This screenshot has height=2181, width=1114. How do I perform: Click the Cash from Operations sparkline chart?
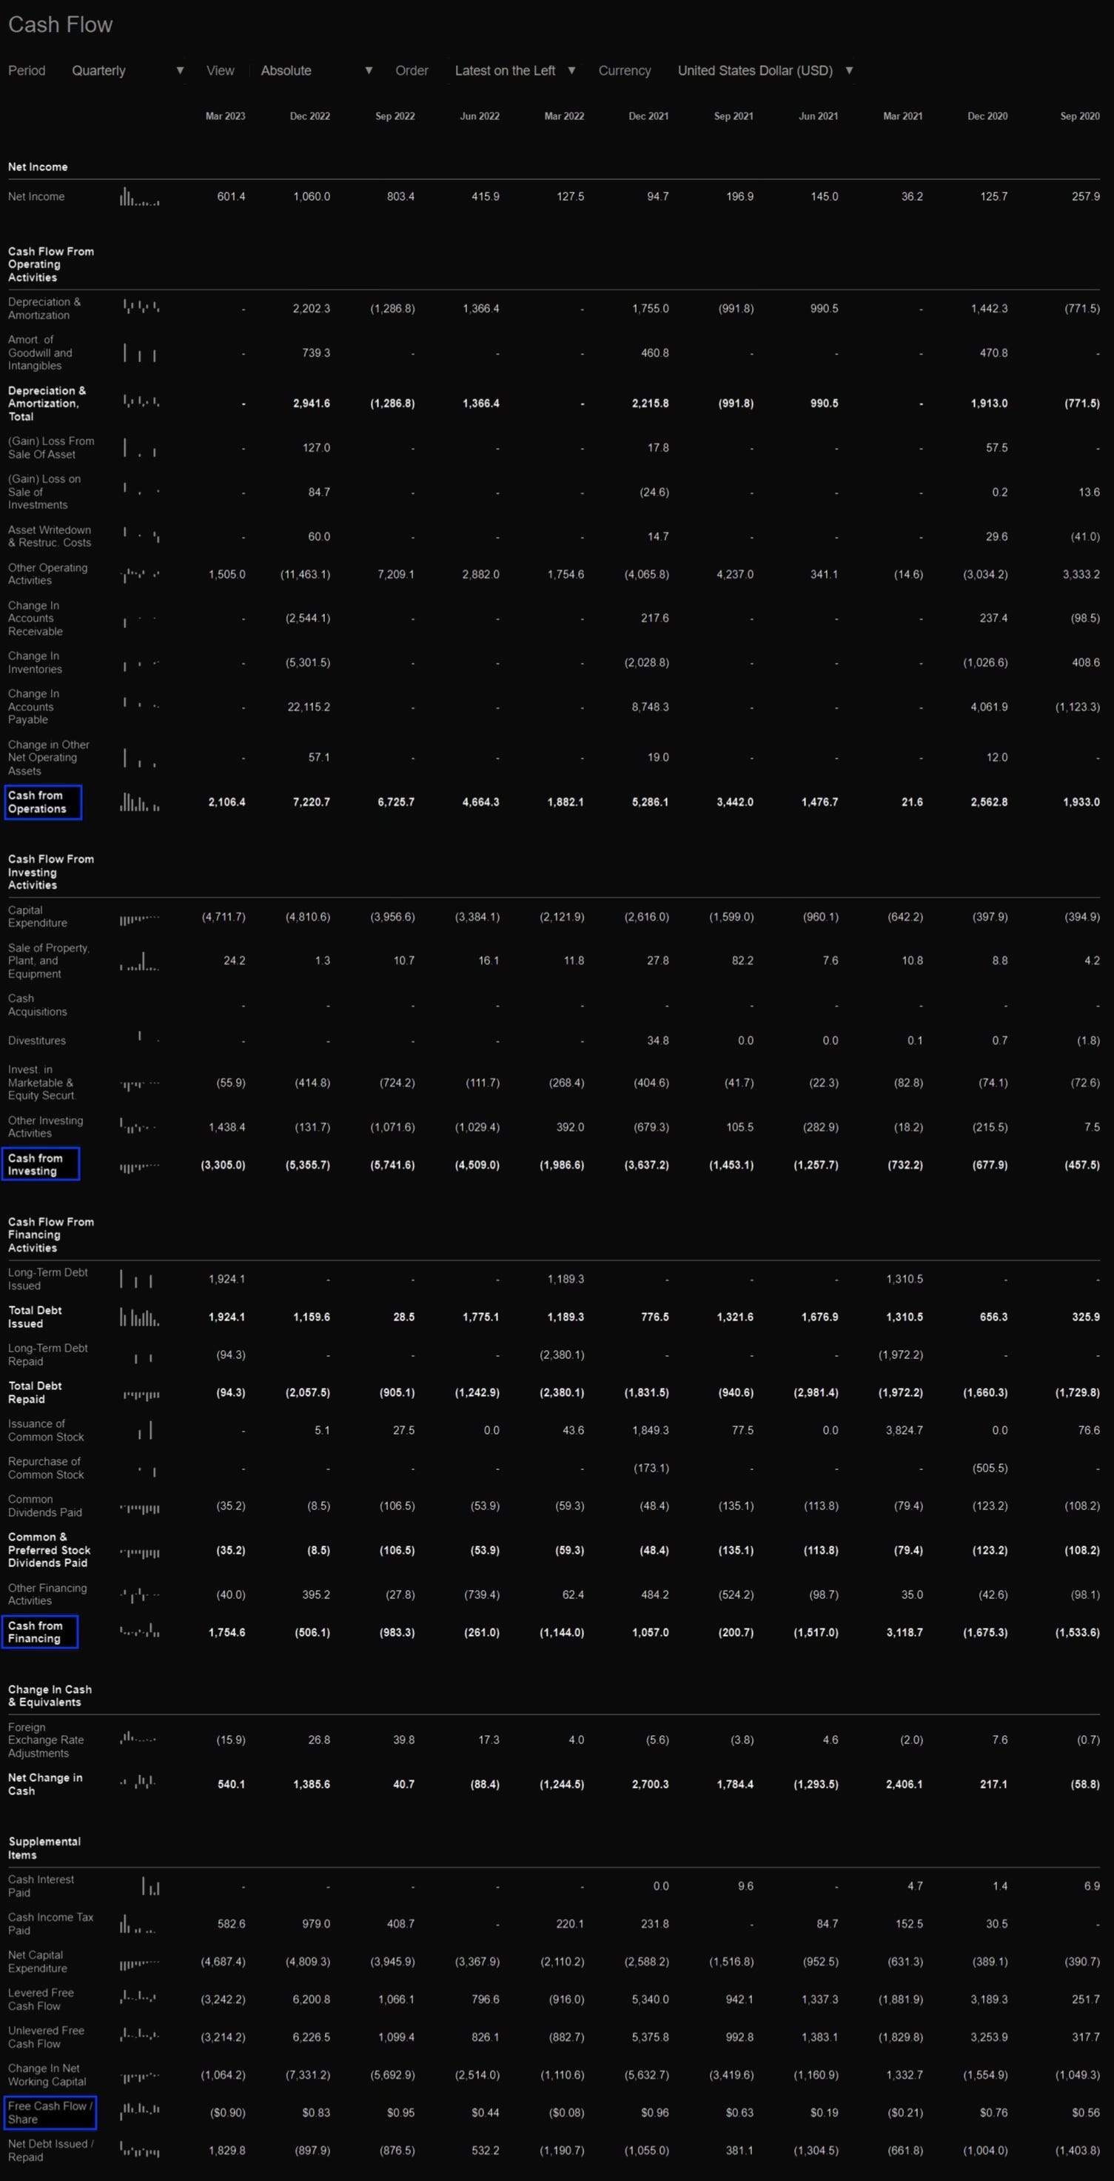140,802
